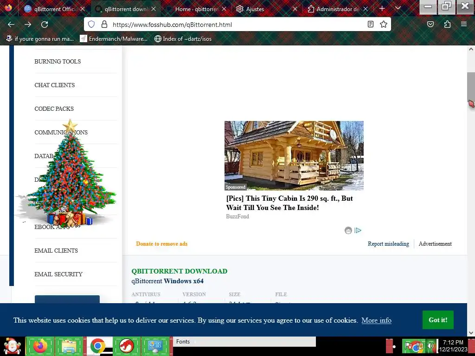Screen dimensions: 475x356
Task: Close the Home qbittorrent tab
Action: 224,9
